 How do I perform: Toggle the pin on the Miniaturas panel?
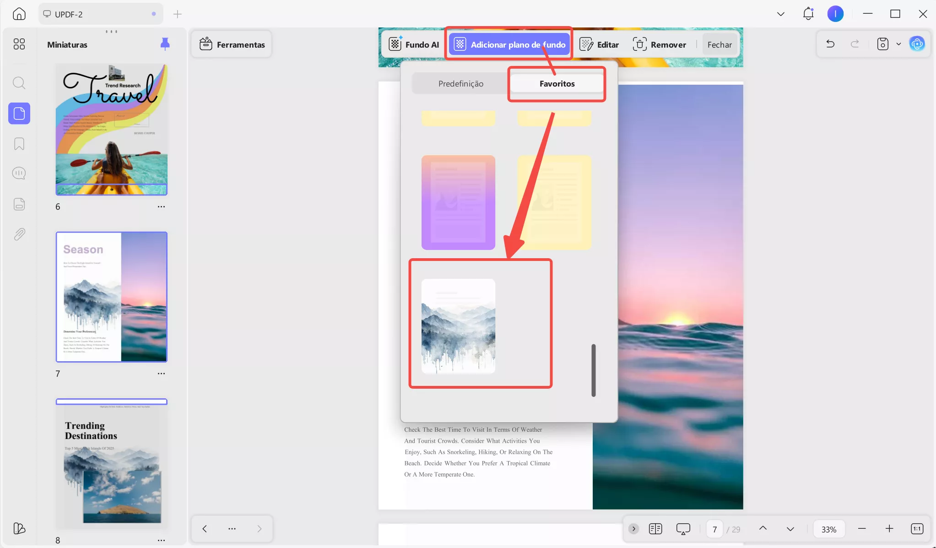[165, 43]
